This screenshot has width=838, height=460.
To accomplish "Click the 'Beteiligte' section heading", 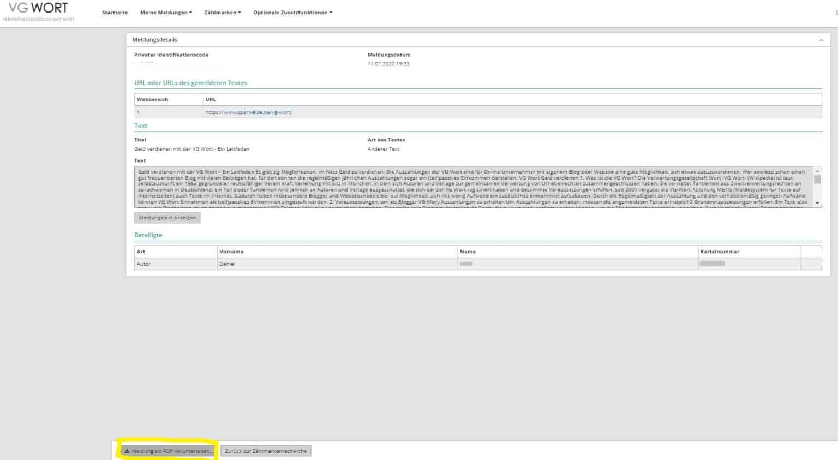I will (x=148, y=235).
